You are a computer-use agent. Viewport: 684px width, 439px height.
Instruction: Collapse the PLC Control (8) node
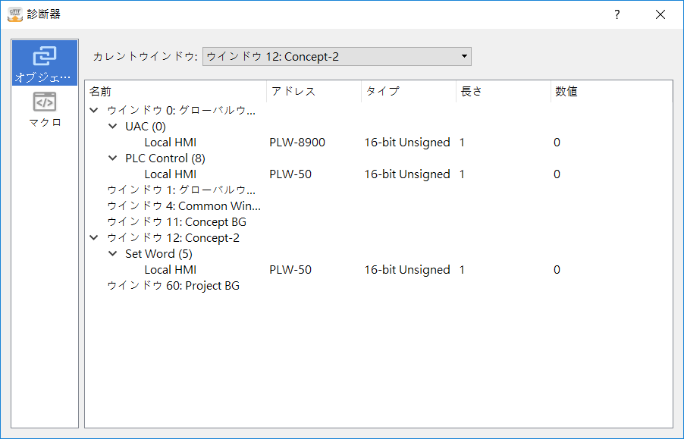pyautogui.click(x=112, y=158)
